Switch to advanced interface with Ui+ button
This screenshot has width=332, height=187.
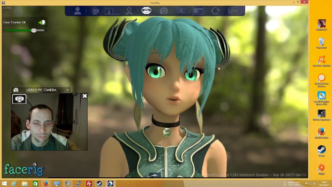coord(233,11)
